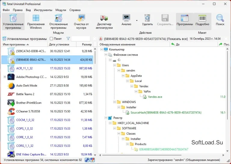This screenshot has height=164, width=231.
Task: Collapse the Users folder node
Action: click(115, 65)
